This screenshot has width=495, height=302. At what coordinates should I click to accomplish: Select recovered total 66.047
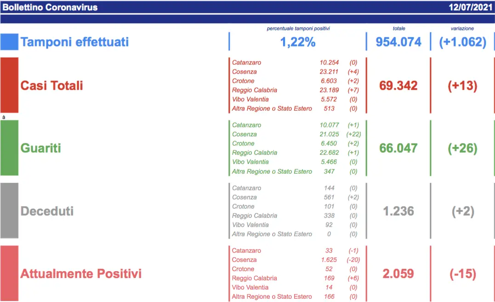point(398,148)
